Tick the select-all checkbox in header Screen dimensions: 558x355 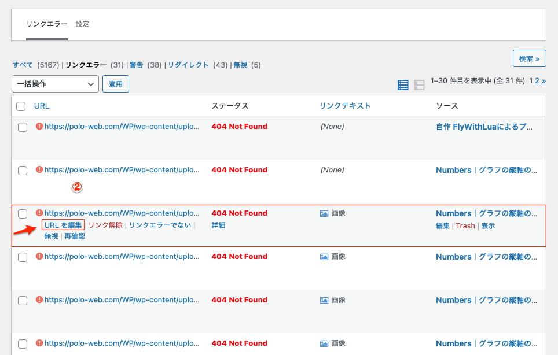pyautogui.click(x=21, y=106)
